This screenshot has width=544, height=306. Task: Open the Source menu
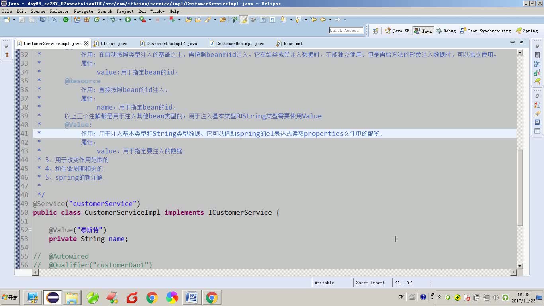click(x=38, y=11)
